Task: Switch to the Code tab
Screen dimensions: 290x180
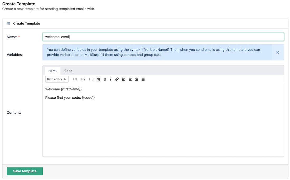Action: 68,71
